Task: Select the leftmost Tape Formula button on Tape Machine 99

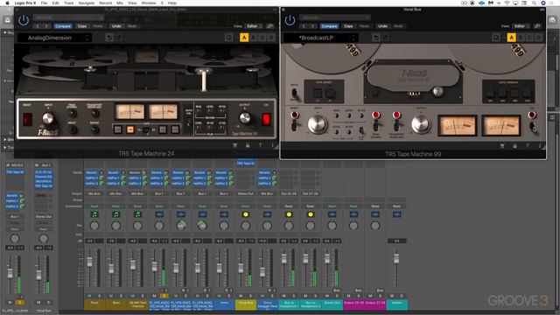Action: pos(490,94)
